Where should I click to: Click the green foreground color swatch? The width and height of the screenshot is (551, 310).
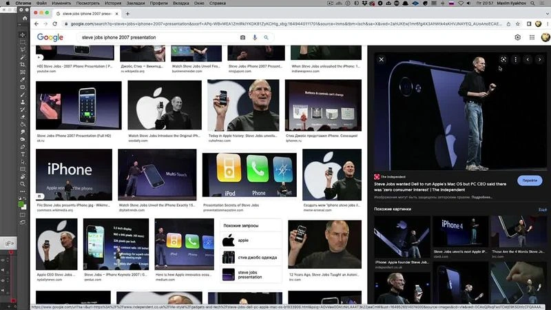(x=21, y=204)
